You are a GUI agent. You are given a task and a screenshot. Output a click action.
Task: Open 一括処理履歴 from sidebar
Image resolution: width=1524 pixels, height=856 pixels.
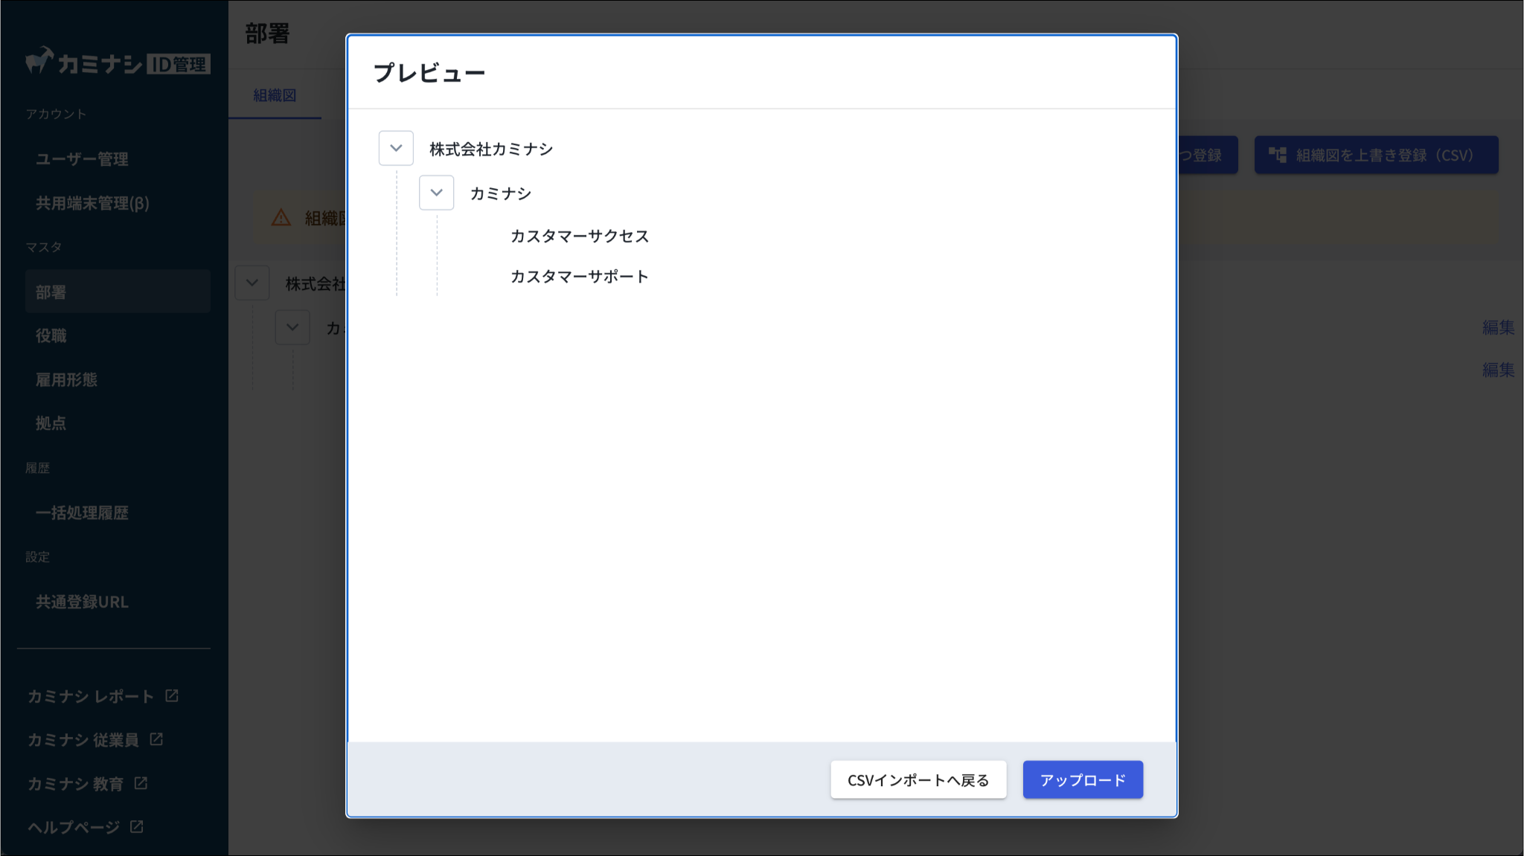(x=82, y=512)
